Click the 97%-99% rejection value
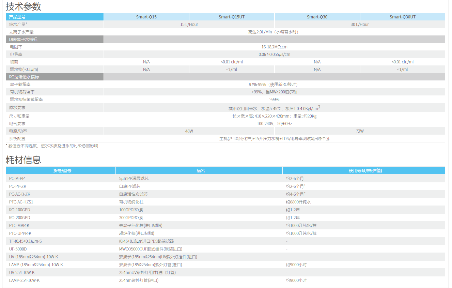 pos(274,85)
